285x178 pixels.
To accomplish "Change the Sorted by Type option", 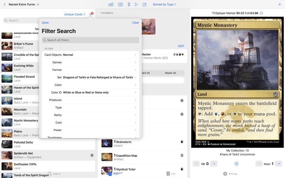I will click(164, 4).
